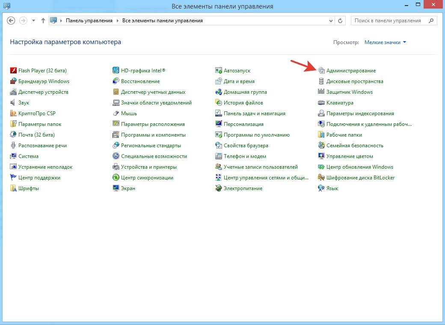
Task: Open the Центр поддержки link
Action: [x=39, y=178]
